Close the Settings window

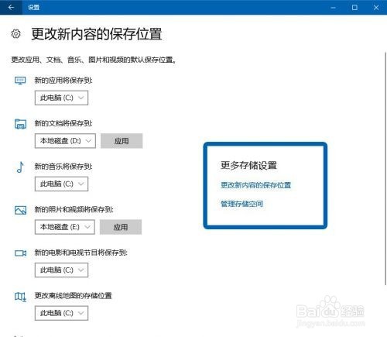coord(376,8)
